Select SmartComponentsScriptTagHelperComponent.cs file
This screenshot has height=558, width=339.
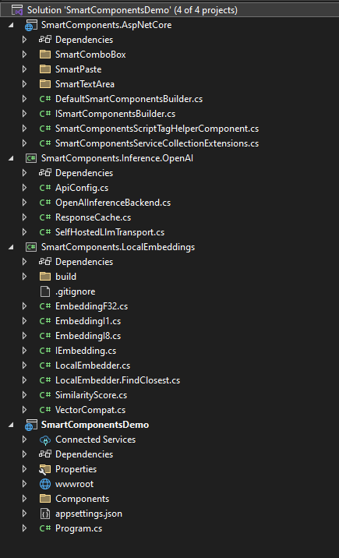[x=157, y=129]
